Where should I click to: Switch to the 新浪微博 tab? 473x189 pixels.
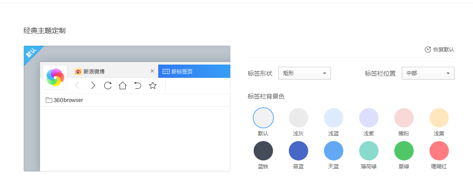[114, 72]
